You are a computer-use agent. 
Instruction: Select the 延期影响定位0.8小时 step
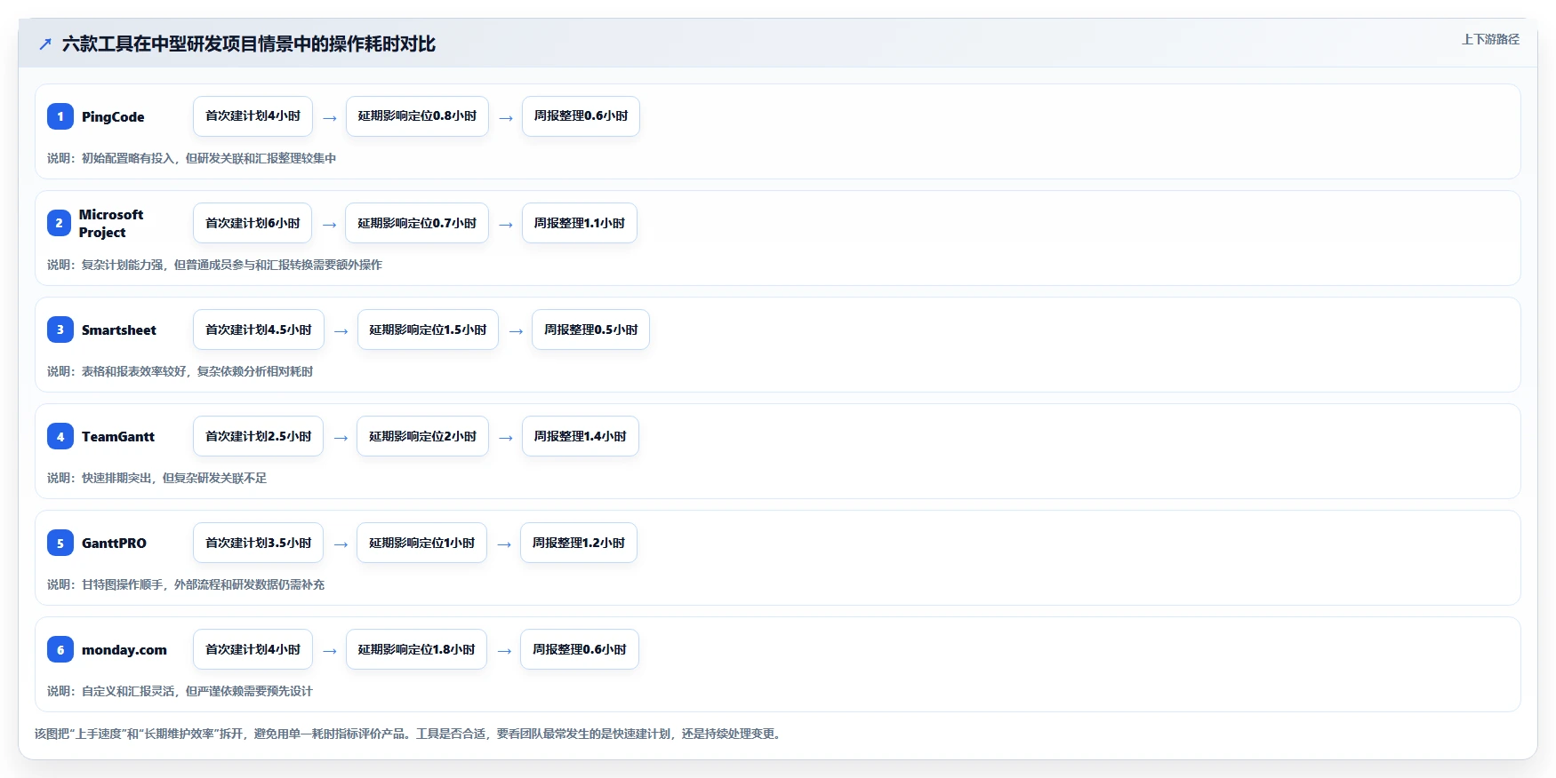(x=417, y=116)
